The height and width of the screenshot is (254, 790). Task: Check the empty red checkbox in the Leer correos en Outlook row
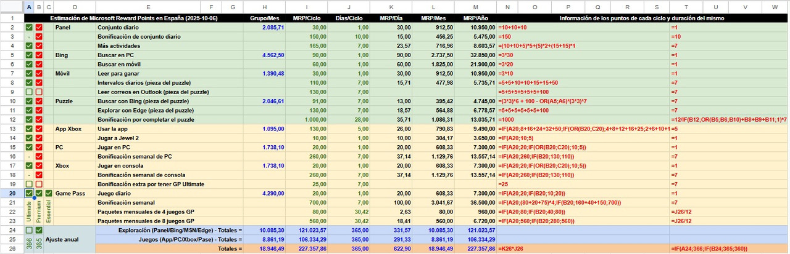[x=39, y=92]
